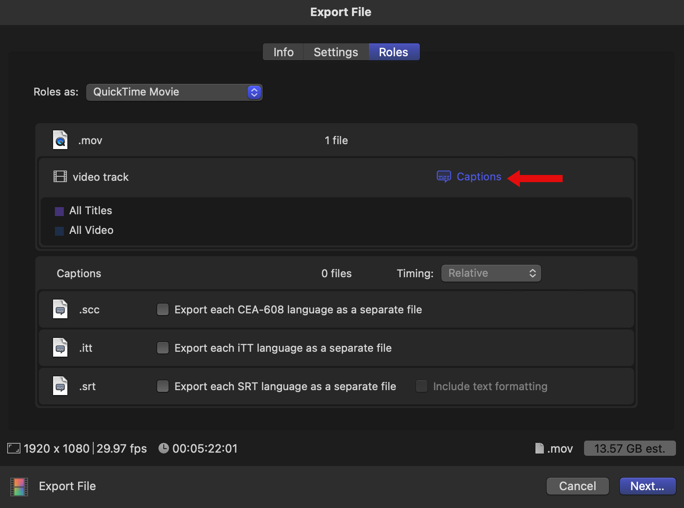This screenshot has height=508, width=684.
Task: Open the Timing Relative dropdown
Action: pyautogui.click(x=491, y=273)
